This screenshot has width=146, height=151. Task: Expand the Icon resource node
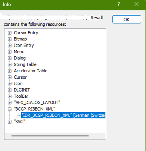(10, 84)
